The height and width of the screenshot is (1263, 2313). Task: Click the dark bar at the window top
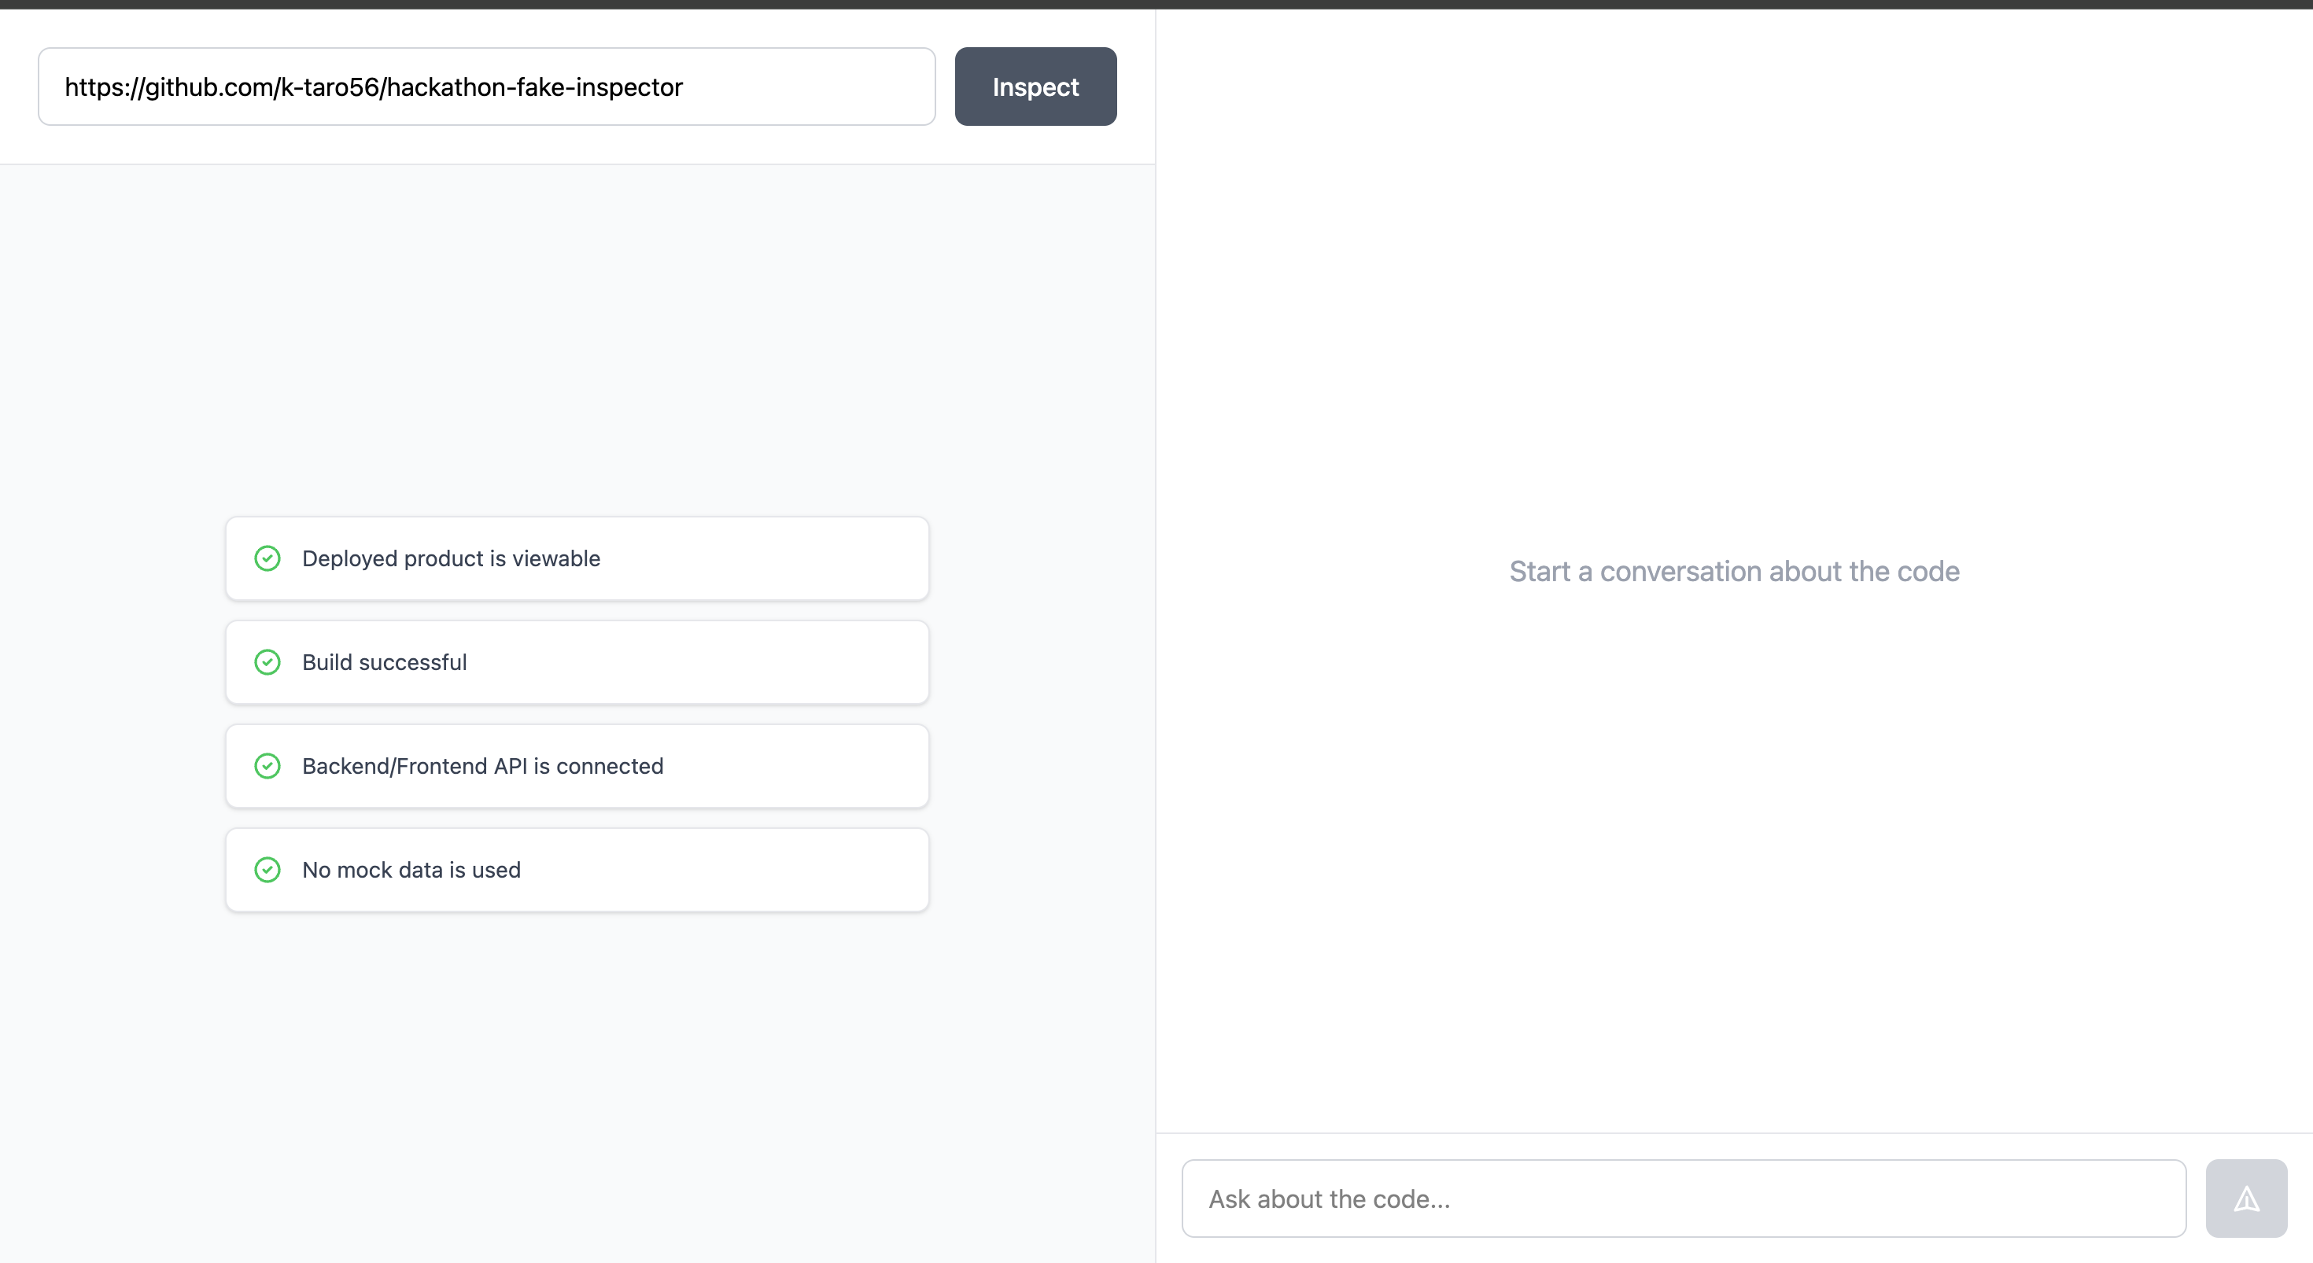1156,4
